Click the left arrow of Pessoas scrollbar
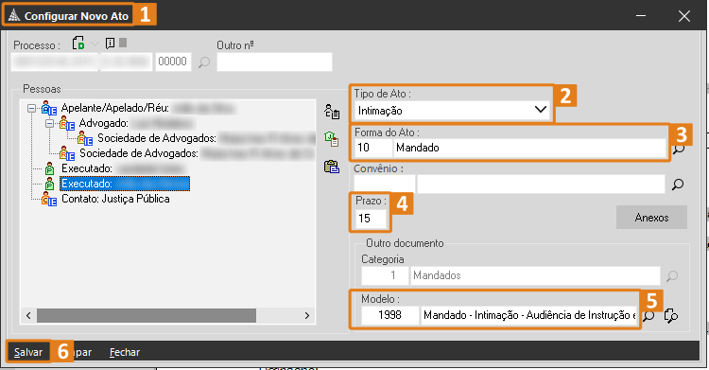709x370 pixels. pyautogui.click(x=28, y=316)
